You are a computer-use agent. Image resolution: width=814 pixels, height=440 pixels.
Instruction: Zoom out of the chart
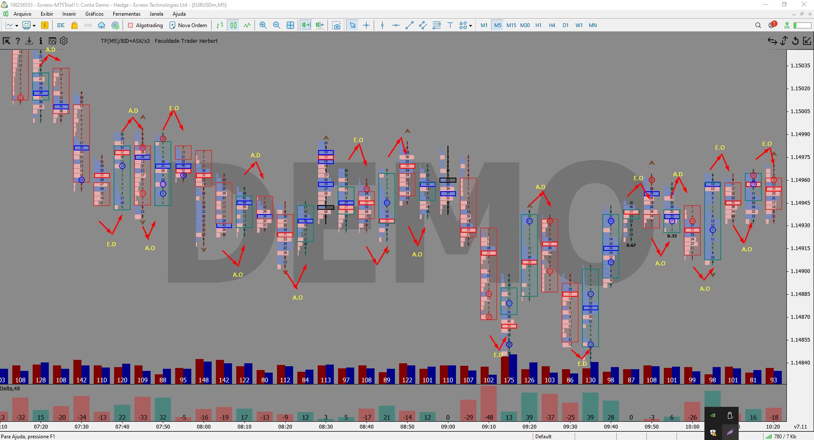pos(277,25)
